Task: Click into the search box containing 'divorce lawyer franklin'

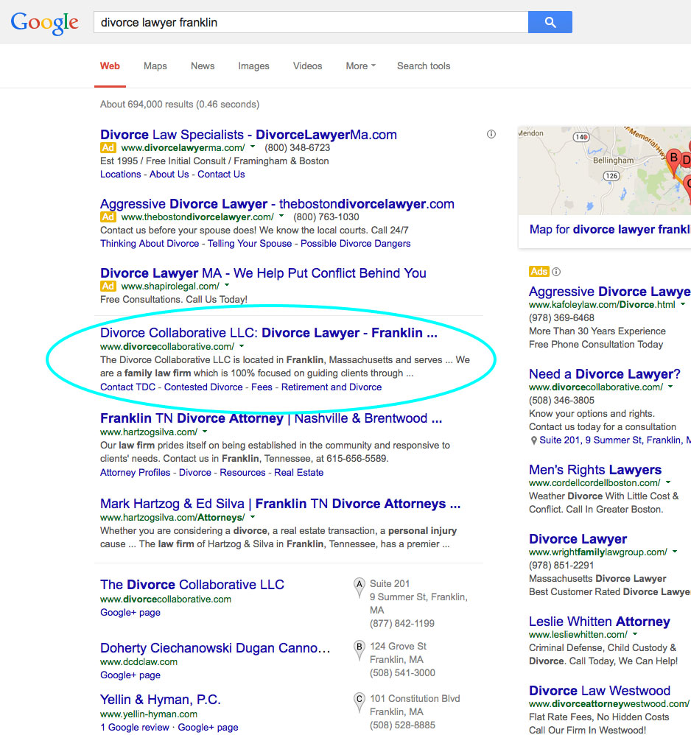Action: coord(311,22)
